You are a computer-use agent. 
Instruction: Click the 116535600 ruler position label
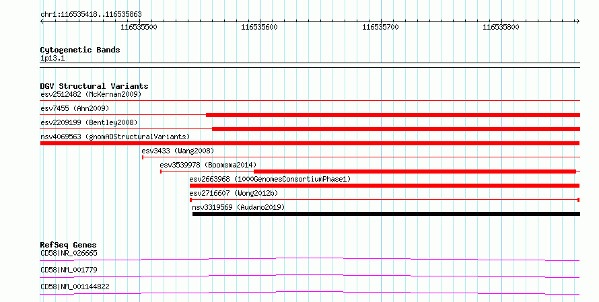pyautogui.click(x=259, y=27)
